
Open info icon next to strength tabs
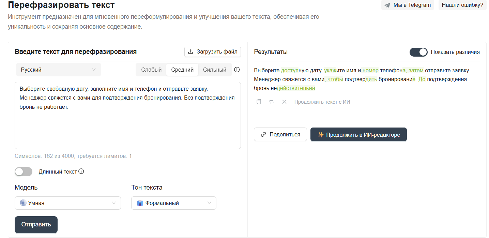click(237, 70)
